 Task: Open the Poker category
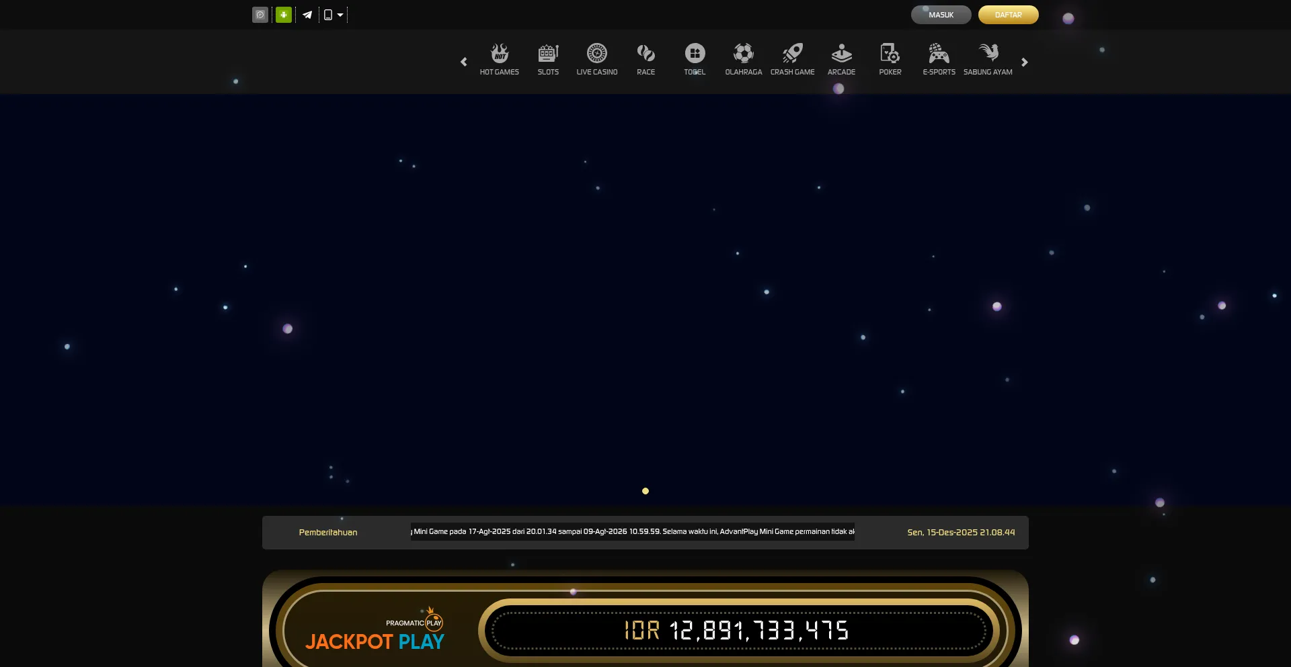coord(890,60)
